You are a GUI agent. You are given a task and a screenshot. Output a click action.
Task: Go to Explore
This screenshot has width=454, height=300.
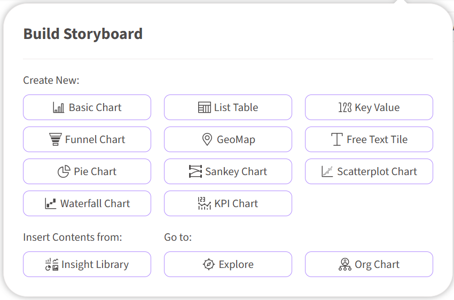click(x=228, y=264)
